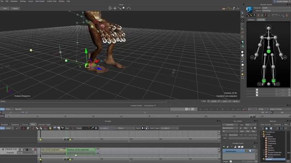Image resolution: width=291 pixels, height=163 pixels.
Task: Click the Ref input field in Key Controls
Action: [242, 138]
